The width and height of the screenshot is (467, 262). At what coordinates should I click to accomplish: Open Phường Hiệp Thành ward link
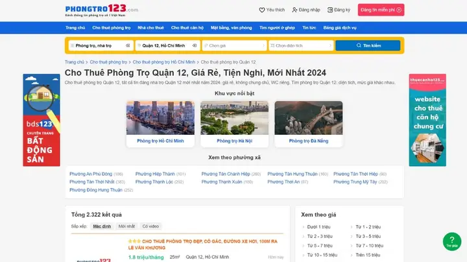tap(155, 174)
